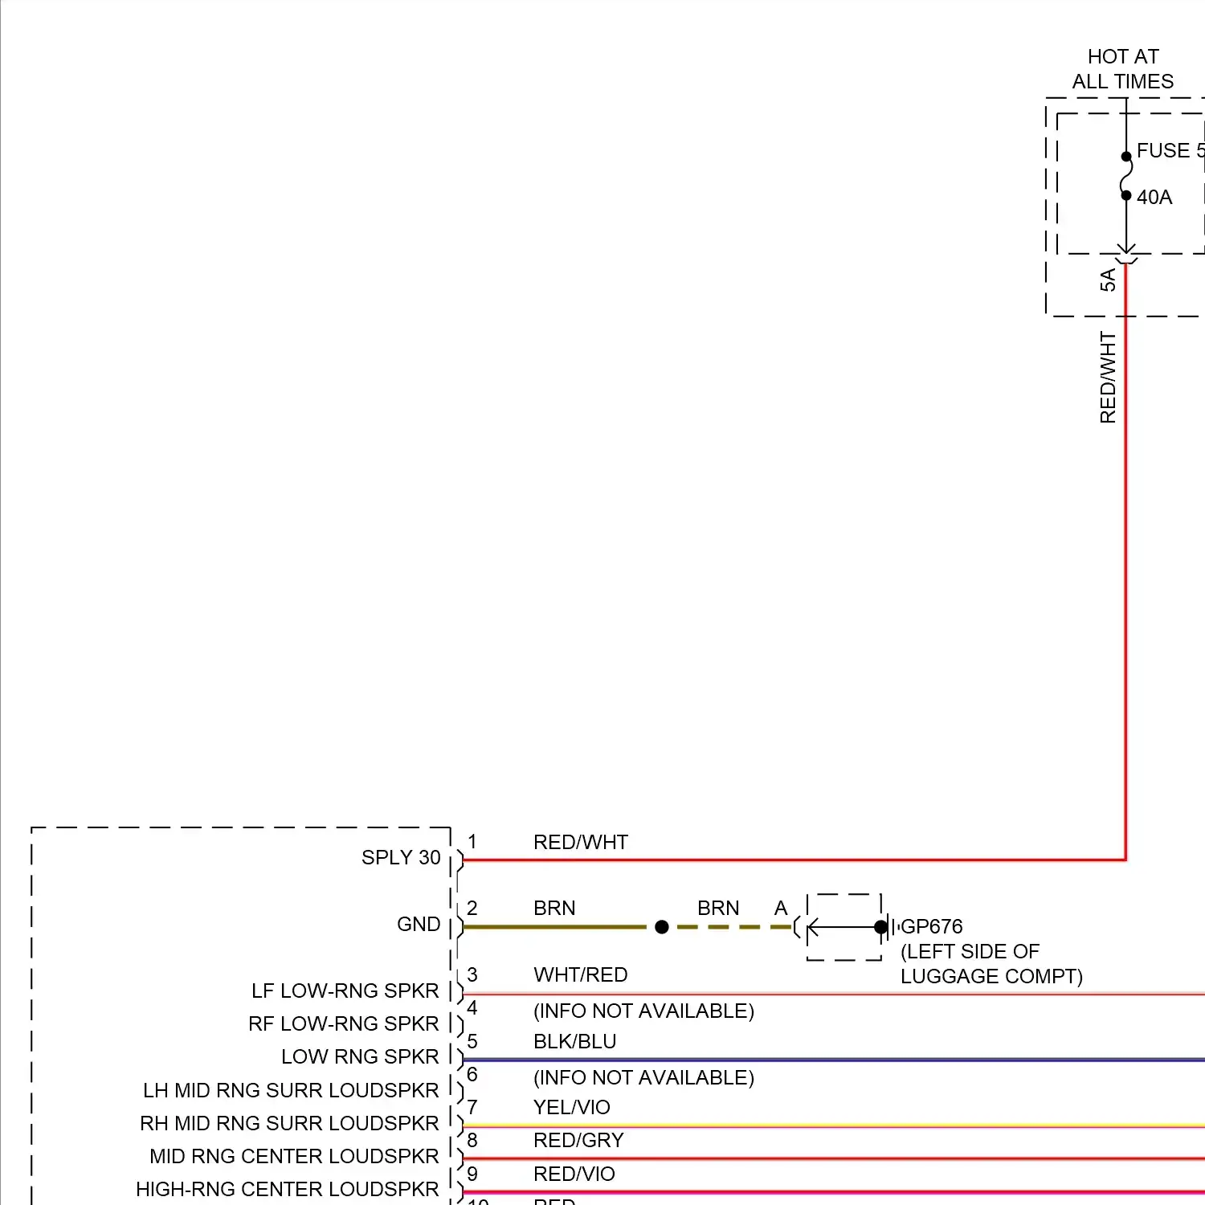
Task: Click the "LUGGAGE COMPT)" location text
Action: click(x=992, y=976)
